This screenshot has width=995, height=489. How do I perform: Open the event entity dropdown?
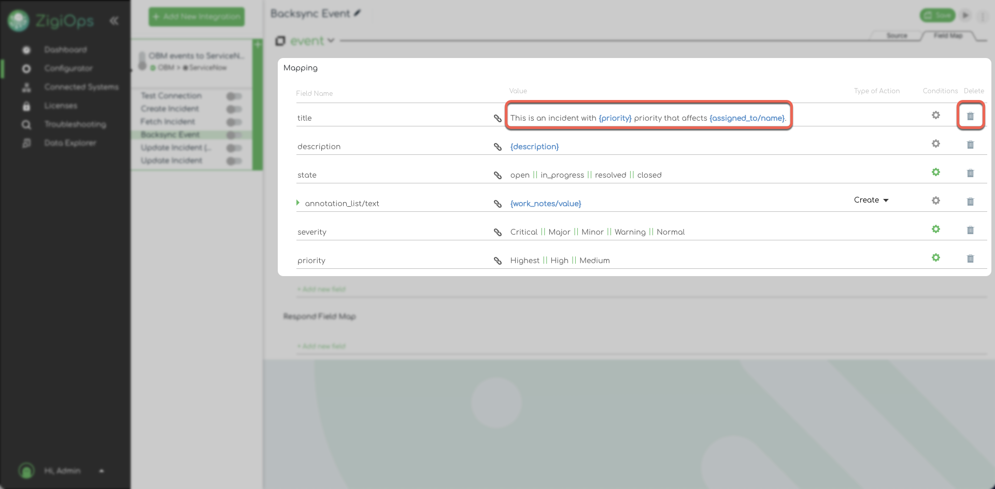[331, 40]
